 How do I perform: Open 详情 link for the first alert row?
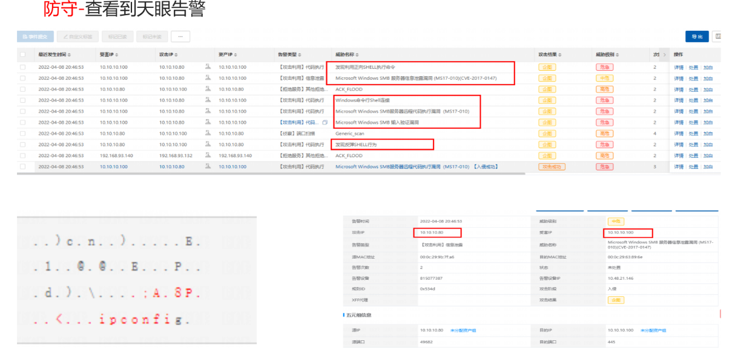(x=679, y=67)
